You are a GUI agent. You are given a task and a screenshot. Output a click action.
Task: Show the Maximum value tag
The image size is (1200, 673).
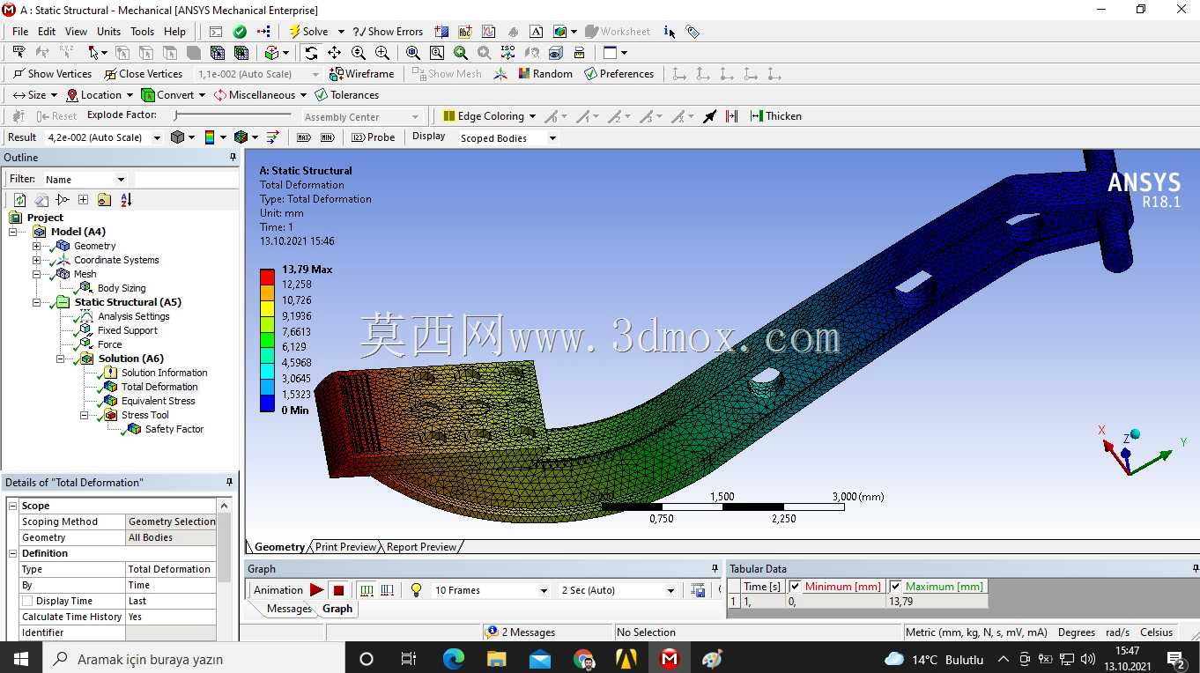[304, 137]
